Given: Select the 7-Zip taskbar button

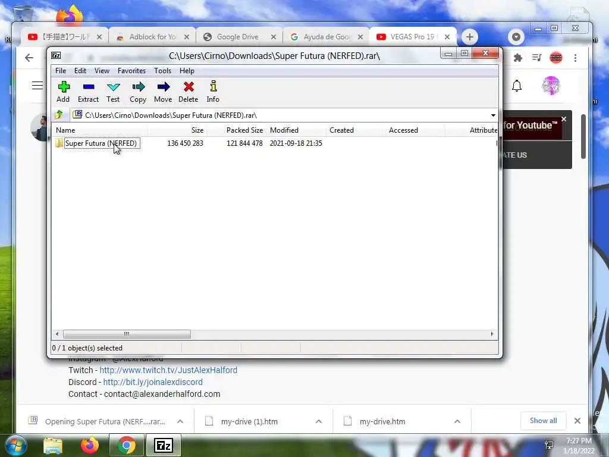Looking at the screenshot, I should tap(164, 446).
